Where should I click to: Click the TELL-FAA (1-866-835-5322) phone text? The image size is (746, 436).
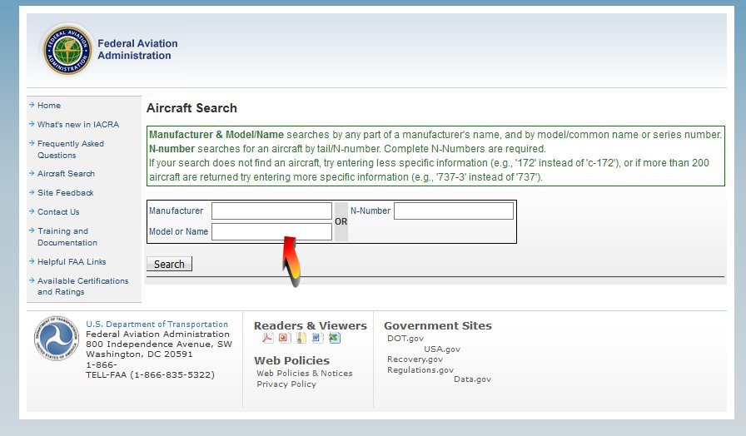click(150, 375)
